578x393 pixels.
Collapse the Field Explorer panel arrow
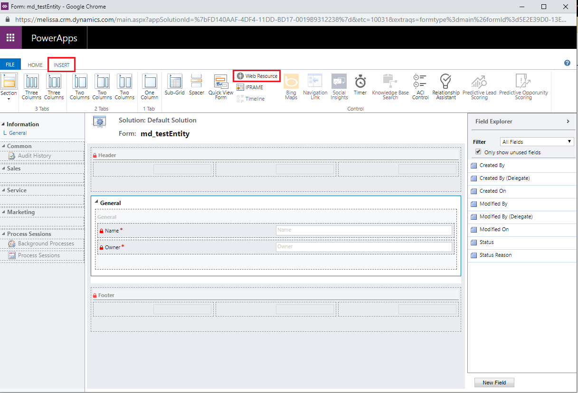coord(568,122)
